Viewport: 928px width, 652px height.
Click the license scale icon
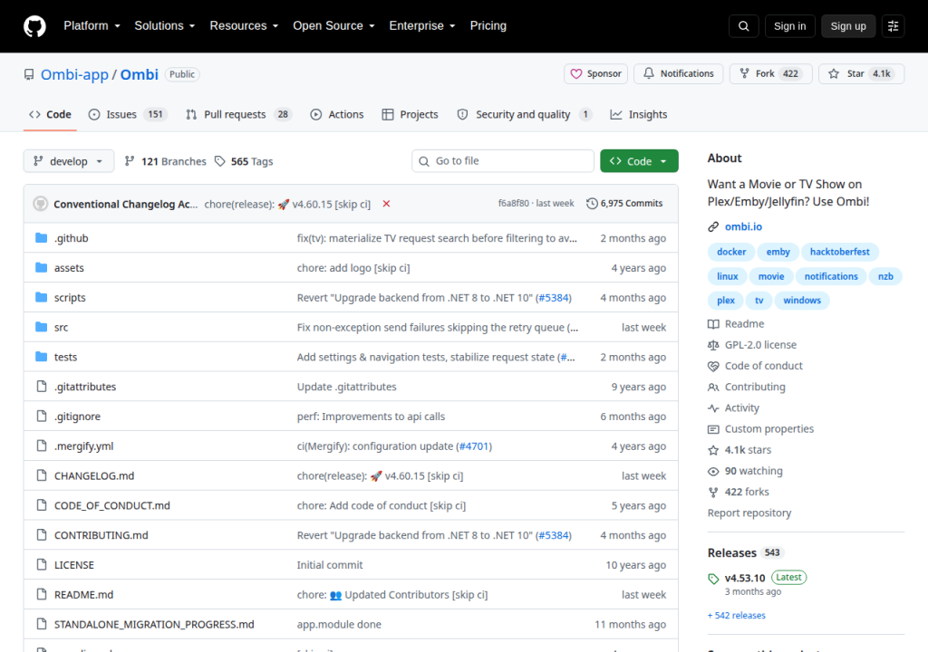pyautogui.click(x=713, y=345)
